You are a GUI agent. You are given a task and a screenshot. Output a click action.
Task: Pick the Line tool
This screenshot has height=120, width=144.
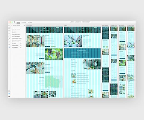tap(9, 36)
